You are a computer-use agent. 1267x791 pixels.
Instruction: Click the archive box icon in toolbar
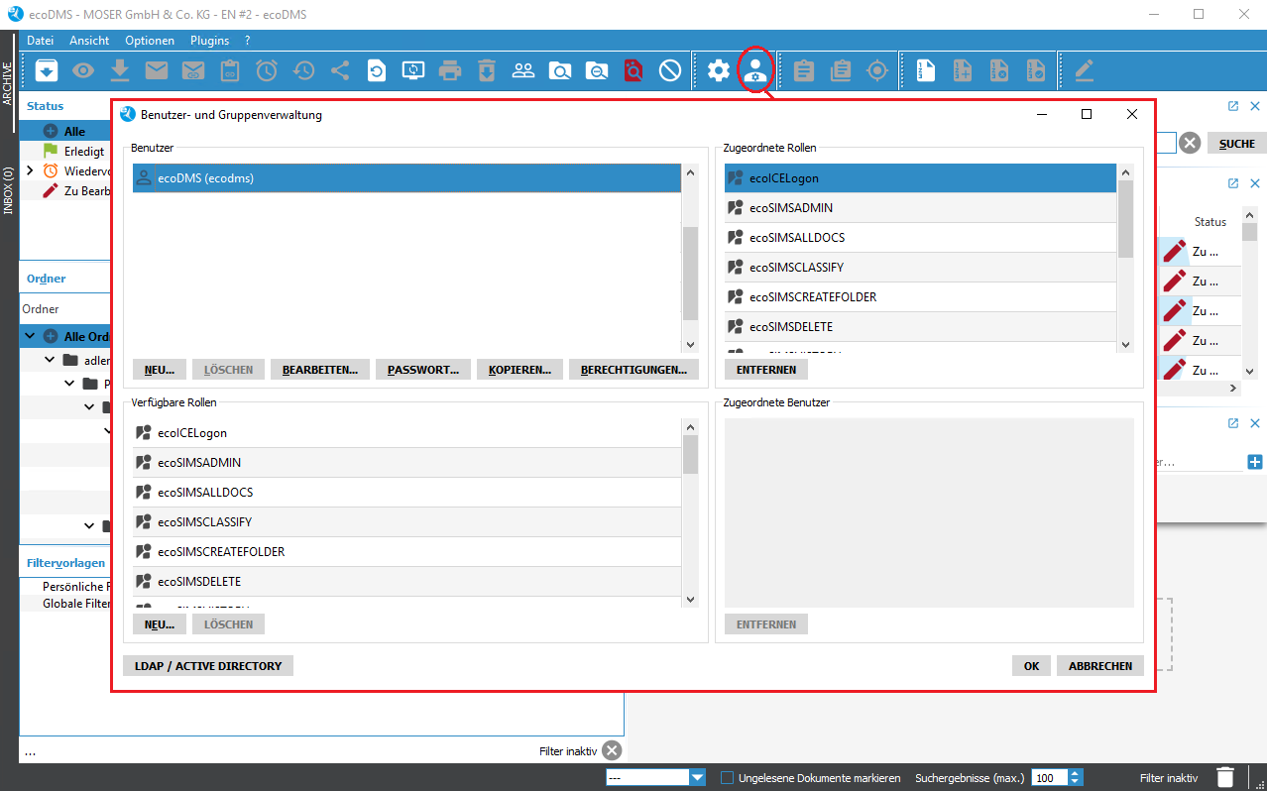coord(47,70)
